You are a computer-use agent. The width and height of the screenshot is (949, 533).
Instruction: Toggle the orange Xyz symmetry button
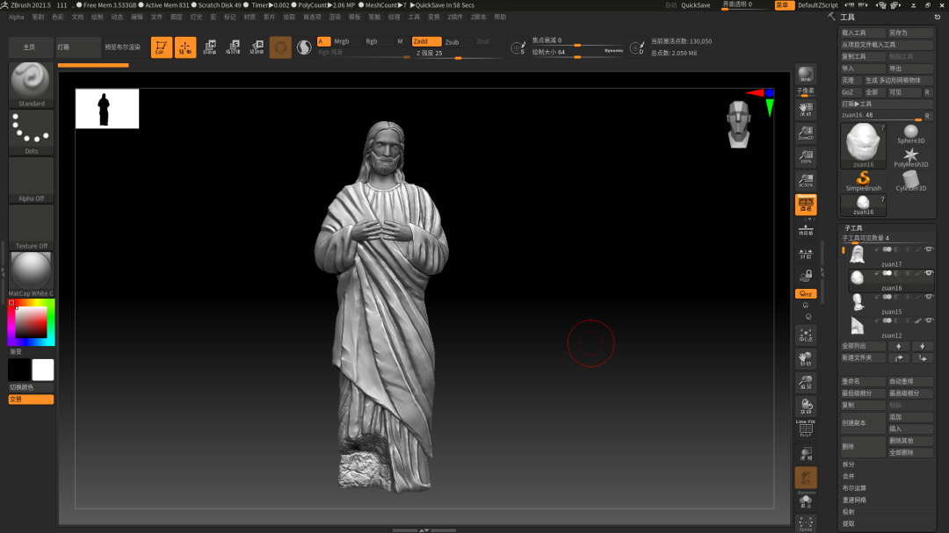point(806,293)
